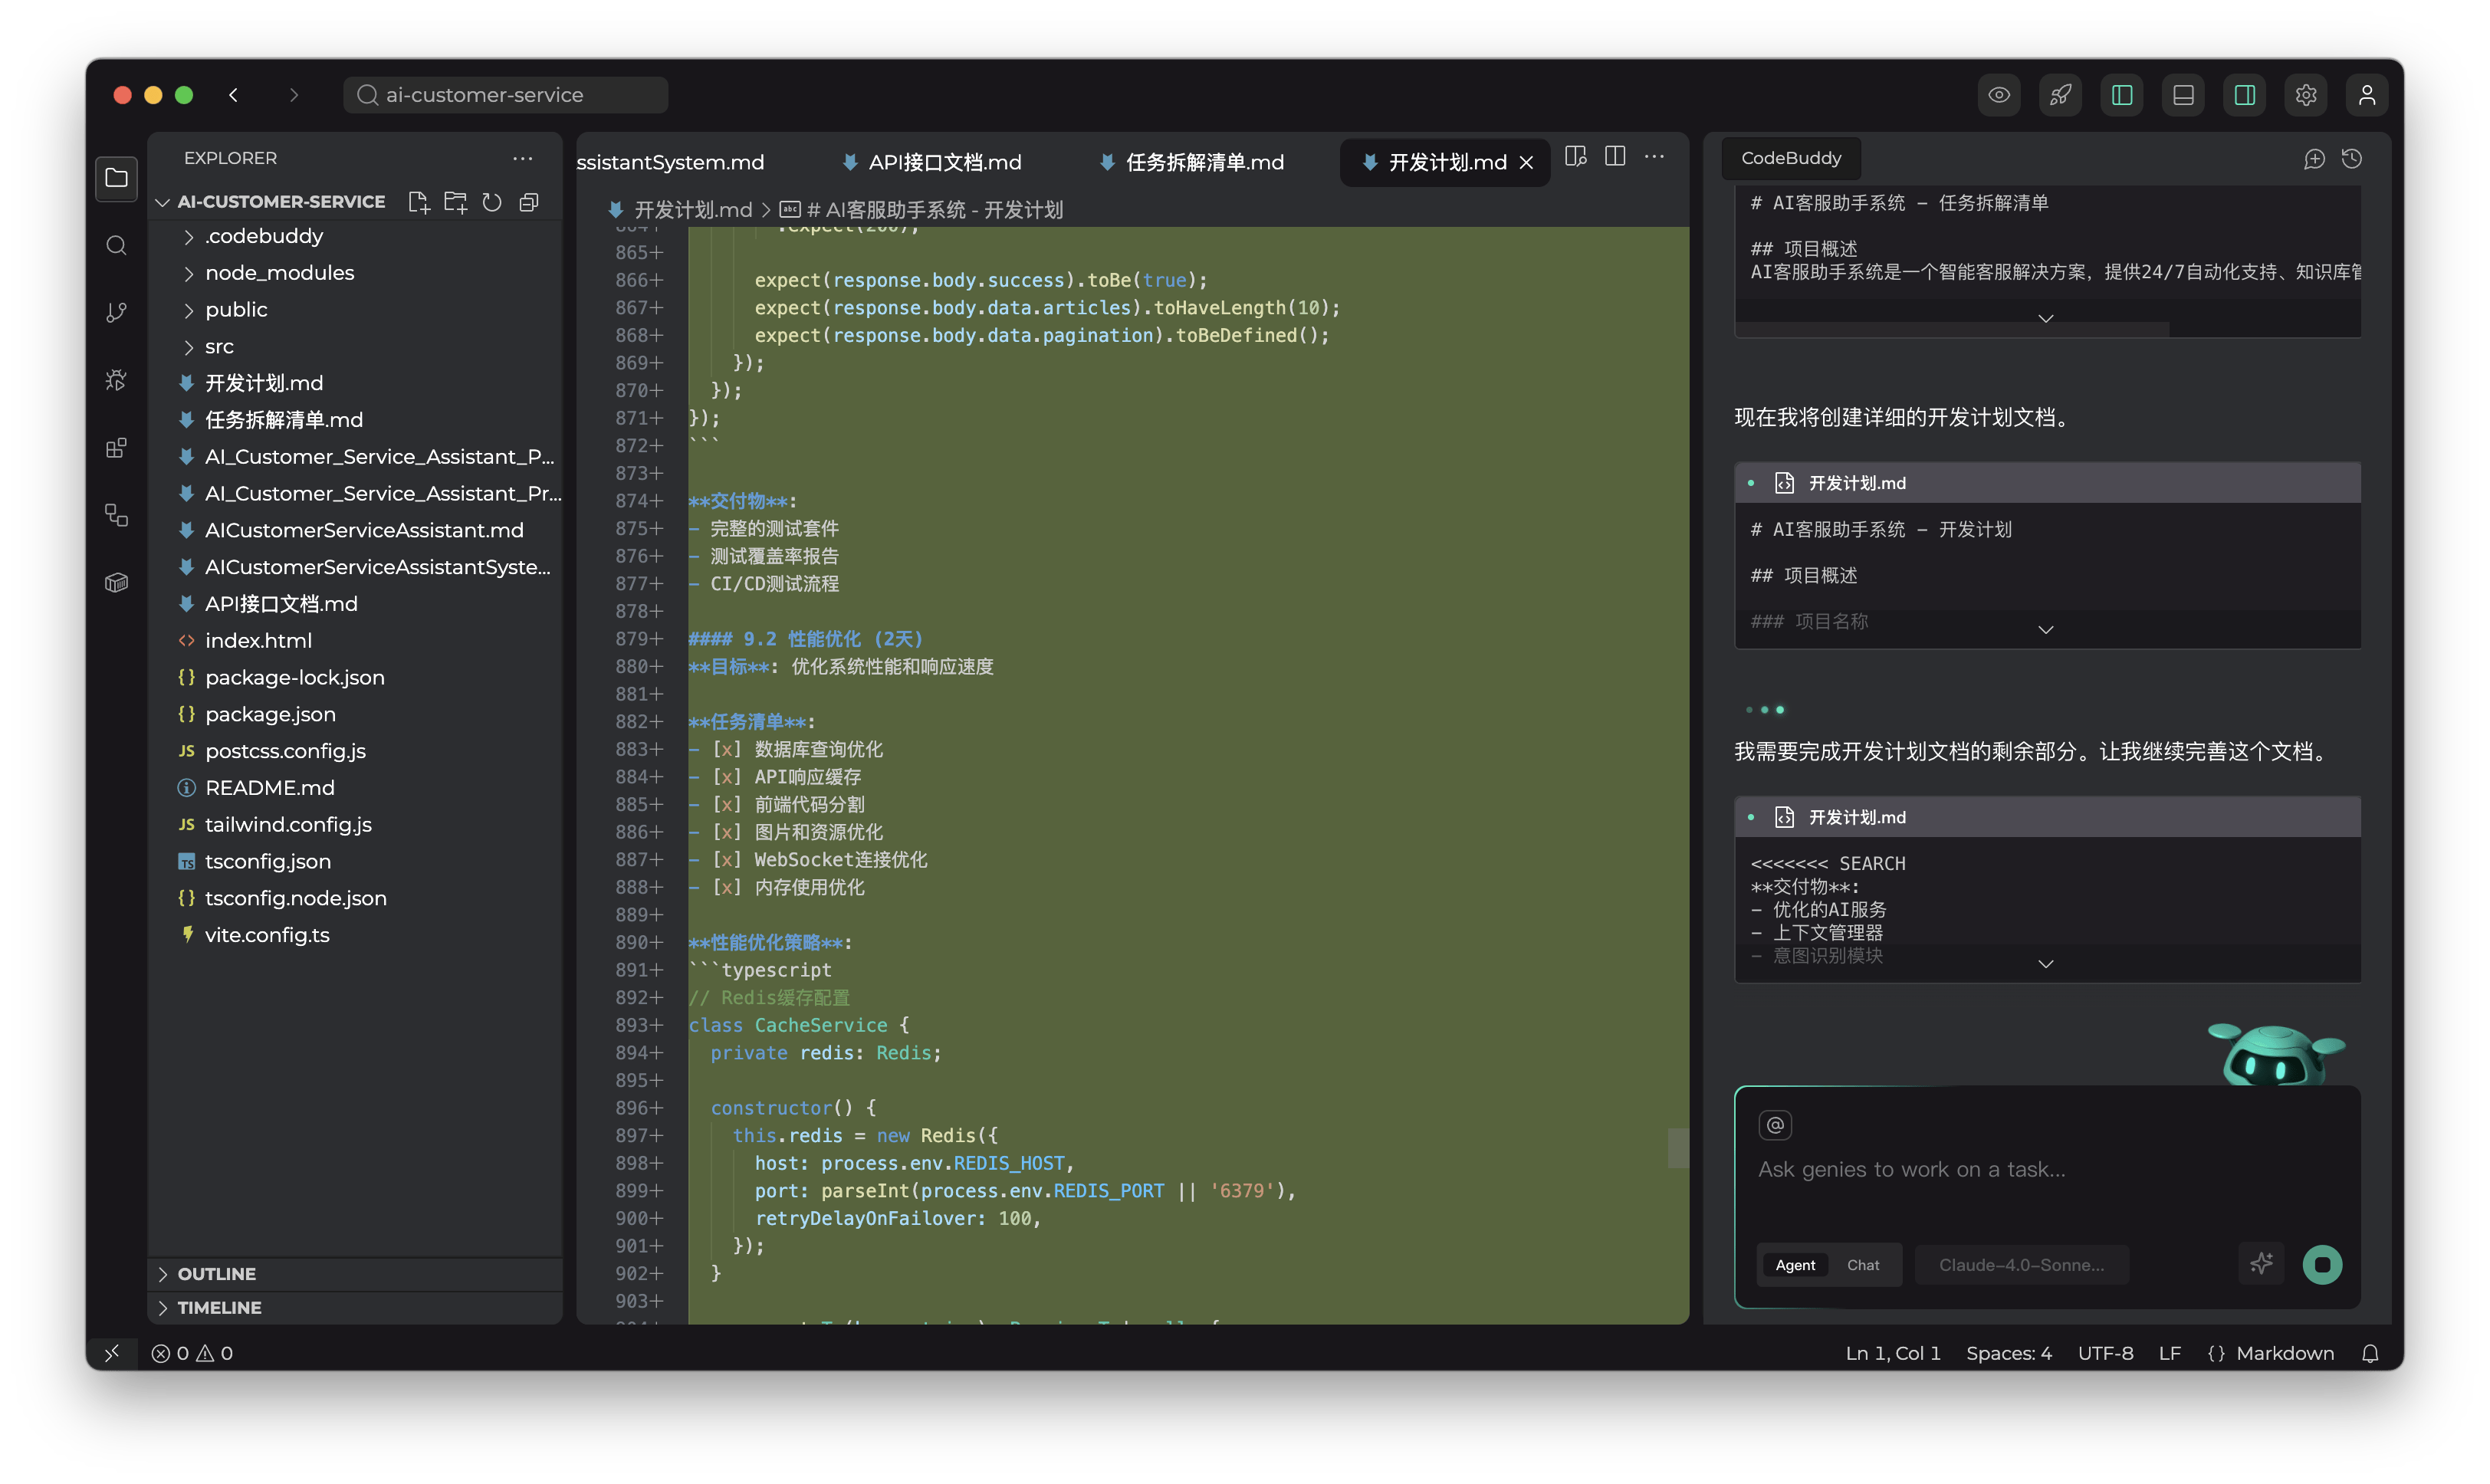Click the rocket deploy icon in title bar
Screen dimensions: 2490x1484
coord(2060,95)
